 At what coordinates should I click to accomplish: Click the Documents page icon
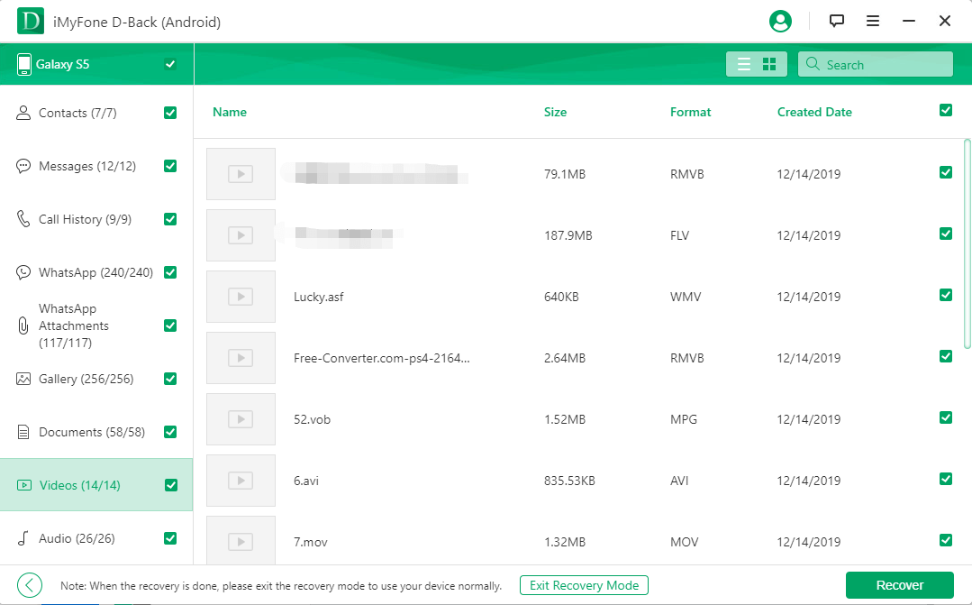23,432
